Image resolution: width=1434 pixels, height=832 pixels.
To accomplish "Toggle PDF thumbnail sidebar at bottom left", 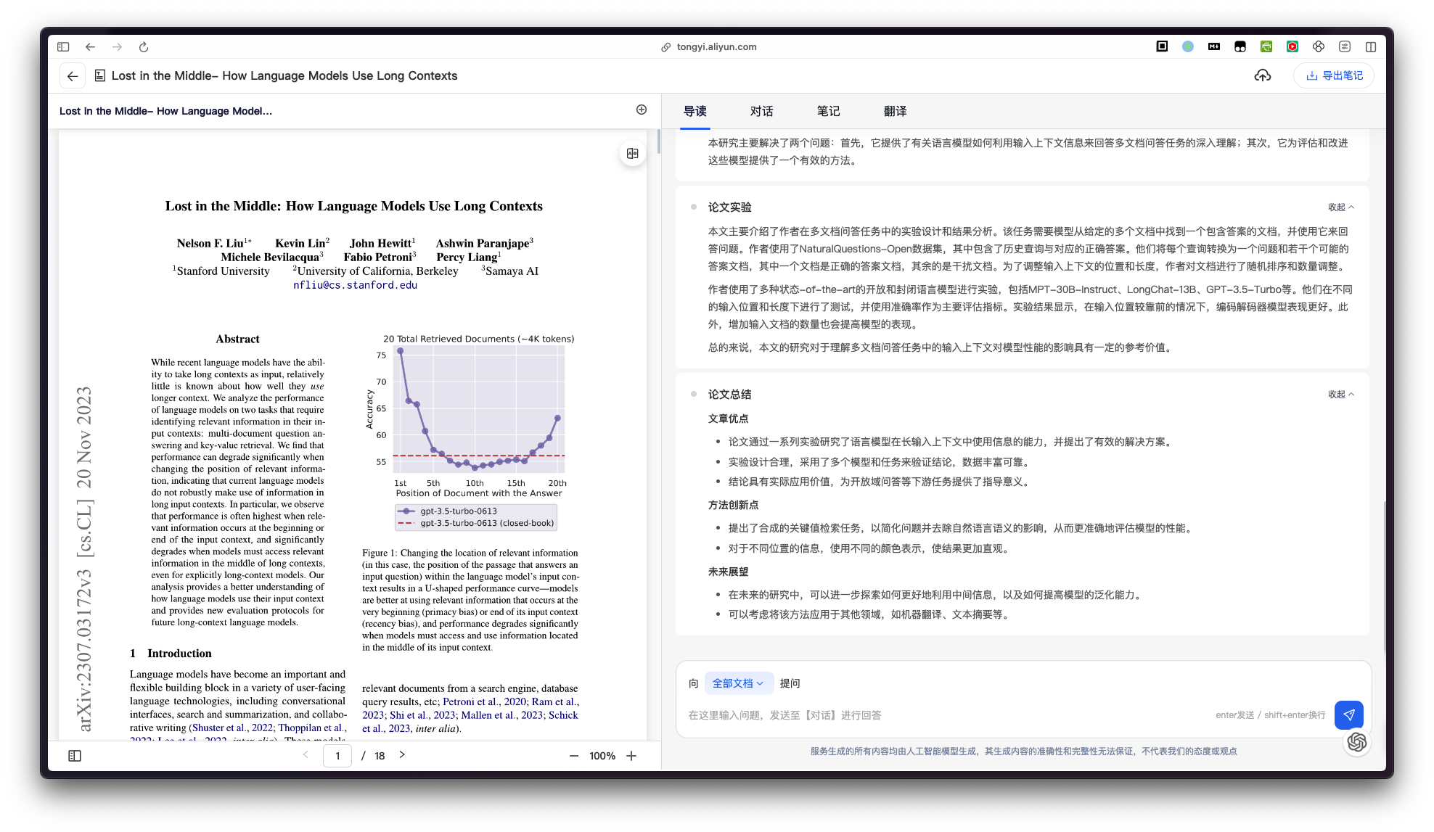I will point(75,756).
